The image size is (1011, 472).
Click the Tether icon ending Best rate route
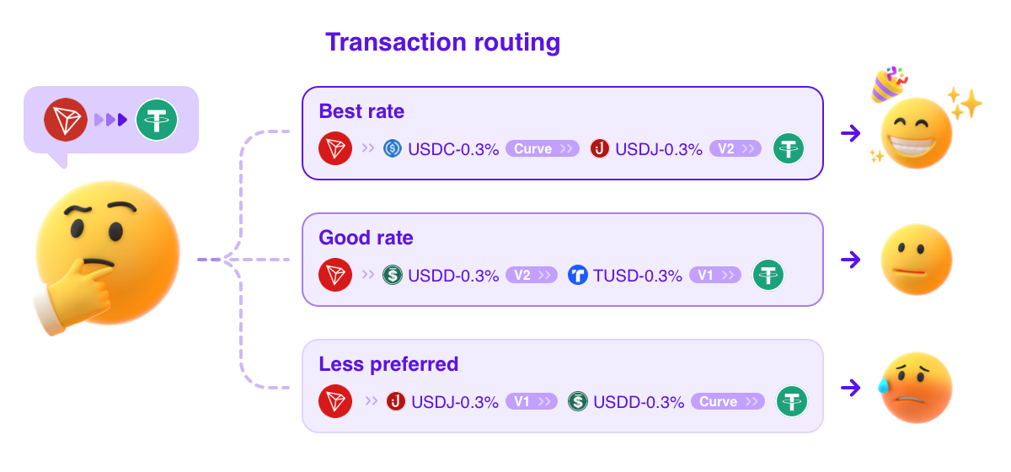789,149
